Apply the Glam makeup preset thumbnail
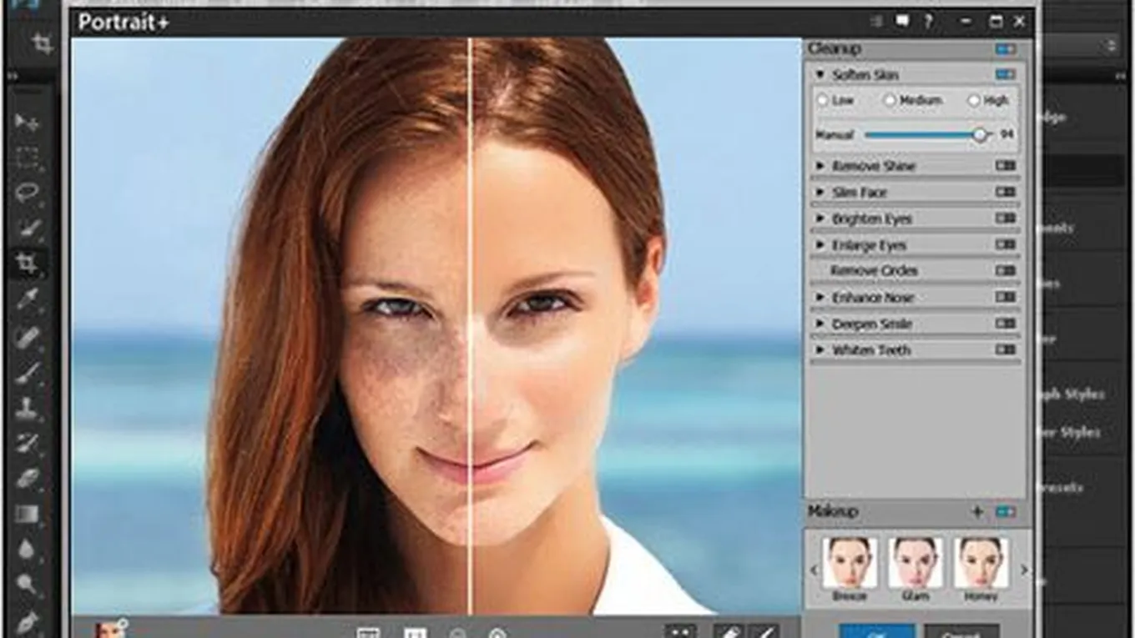Image resolution: width=1135 pixels, height=638 pixels. (x=916, y=563)
